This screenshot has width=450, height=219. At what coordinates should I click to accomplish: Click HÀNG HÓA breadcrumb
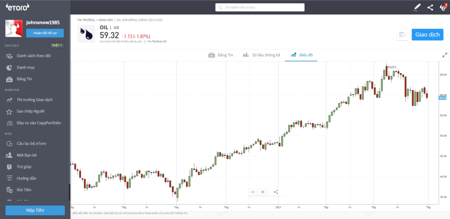(105, 20)
